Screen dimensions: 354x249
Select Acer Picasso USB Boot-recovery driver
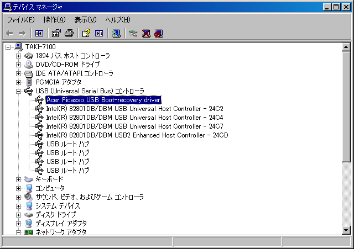click(x=103, y=100)
